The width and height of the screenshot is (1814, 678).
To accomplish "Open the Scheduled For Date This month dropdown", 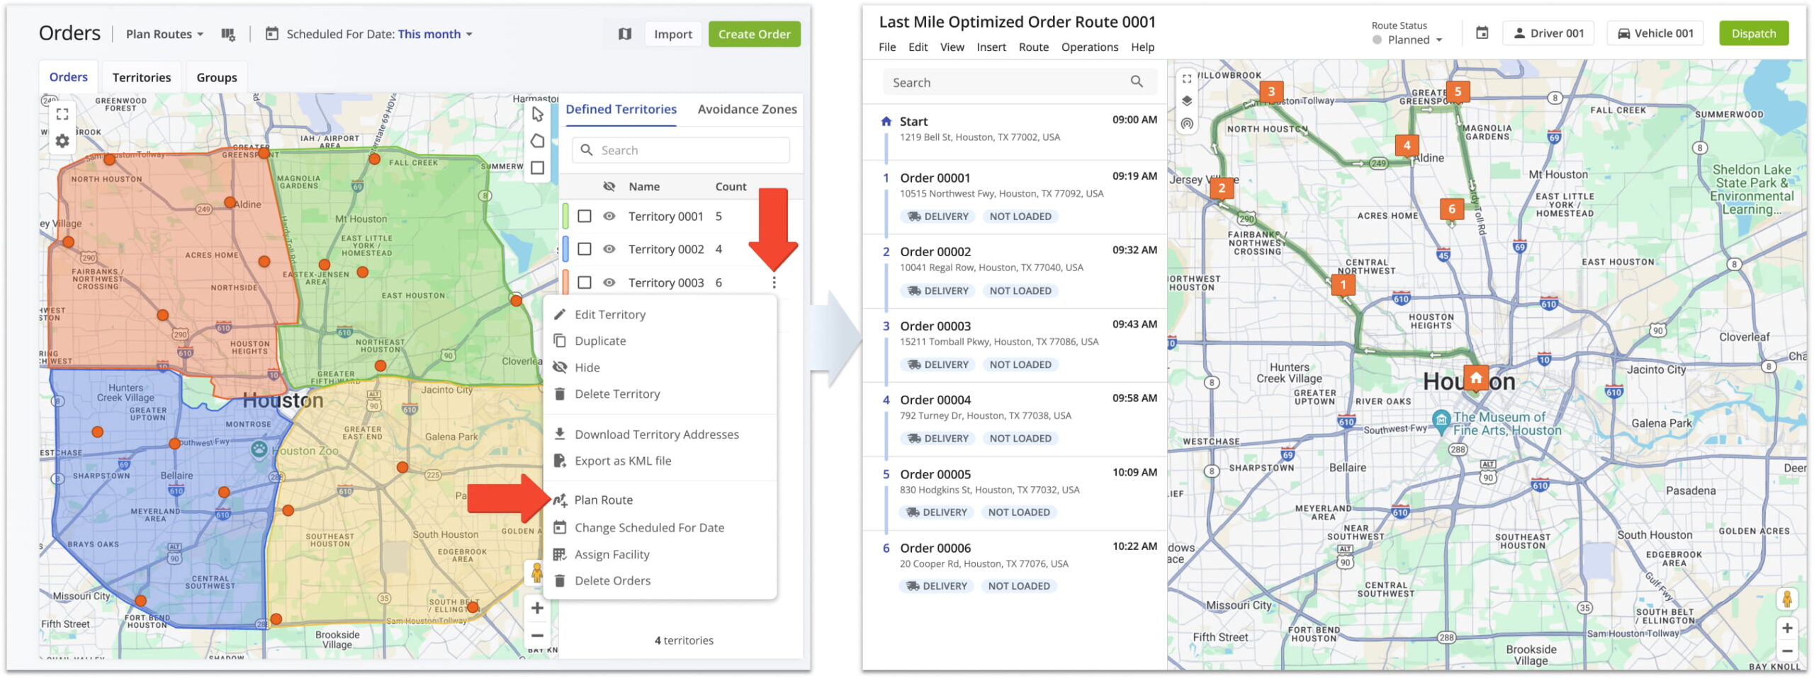I will point(435,34).
